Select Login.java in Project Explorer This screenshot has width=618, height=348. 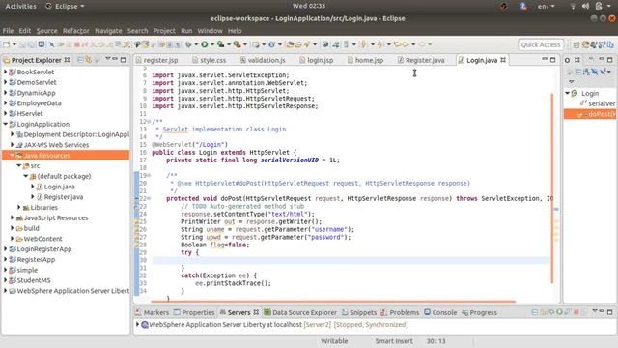coord(59,187)
